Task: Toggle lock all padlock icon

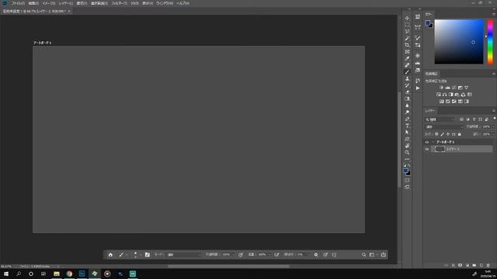Action: coord(460,134)
